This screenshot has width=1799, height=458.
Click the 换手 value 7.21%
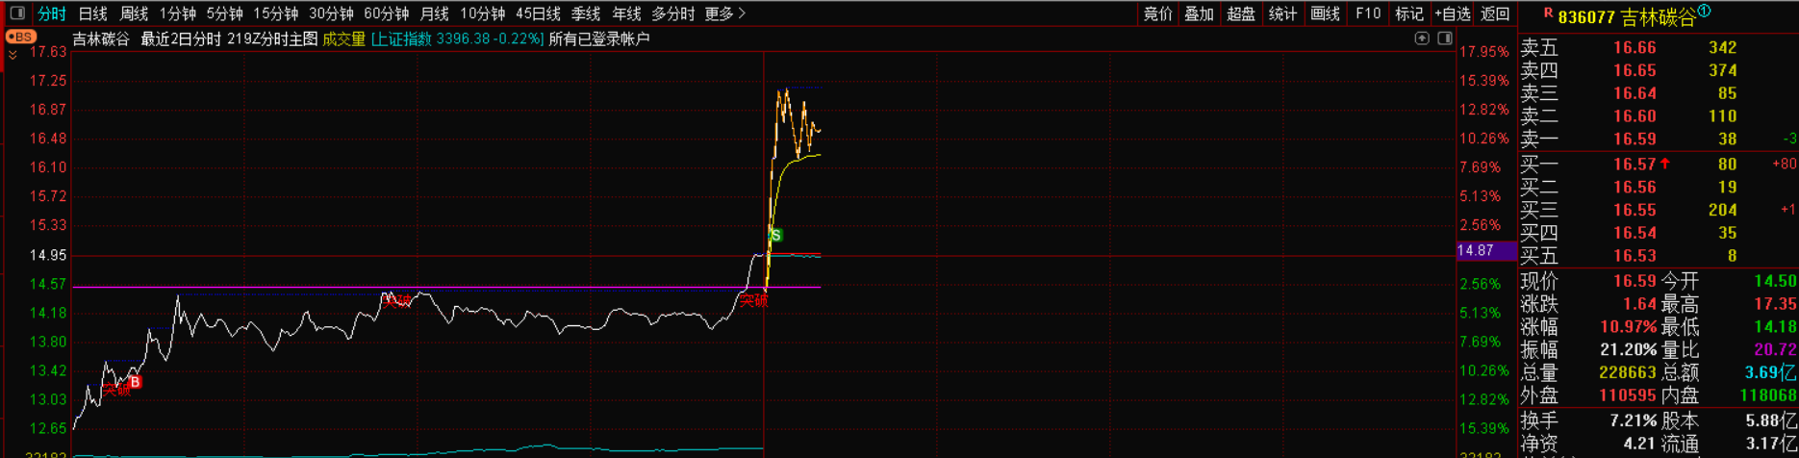pos(1634,421)
